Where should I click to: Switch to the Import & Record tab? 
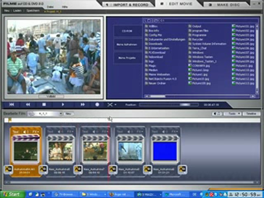(x=128, y=4)
